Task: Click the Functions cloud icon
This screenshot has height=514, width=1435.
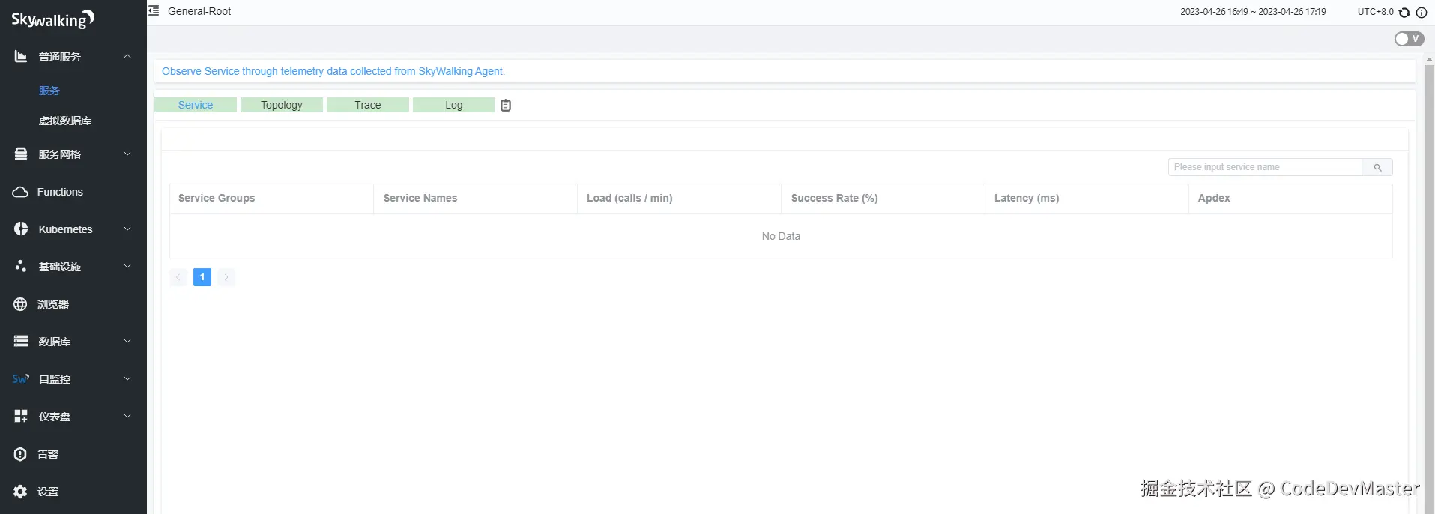Action: (20, 192)
